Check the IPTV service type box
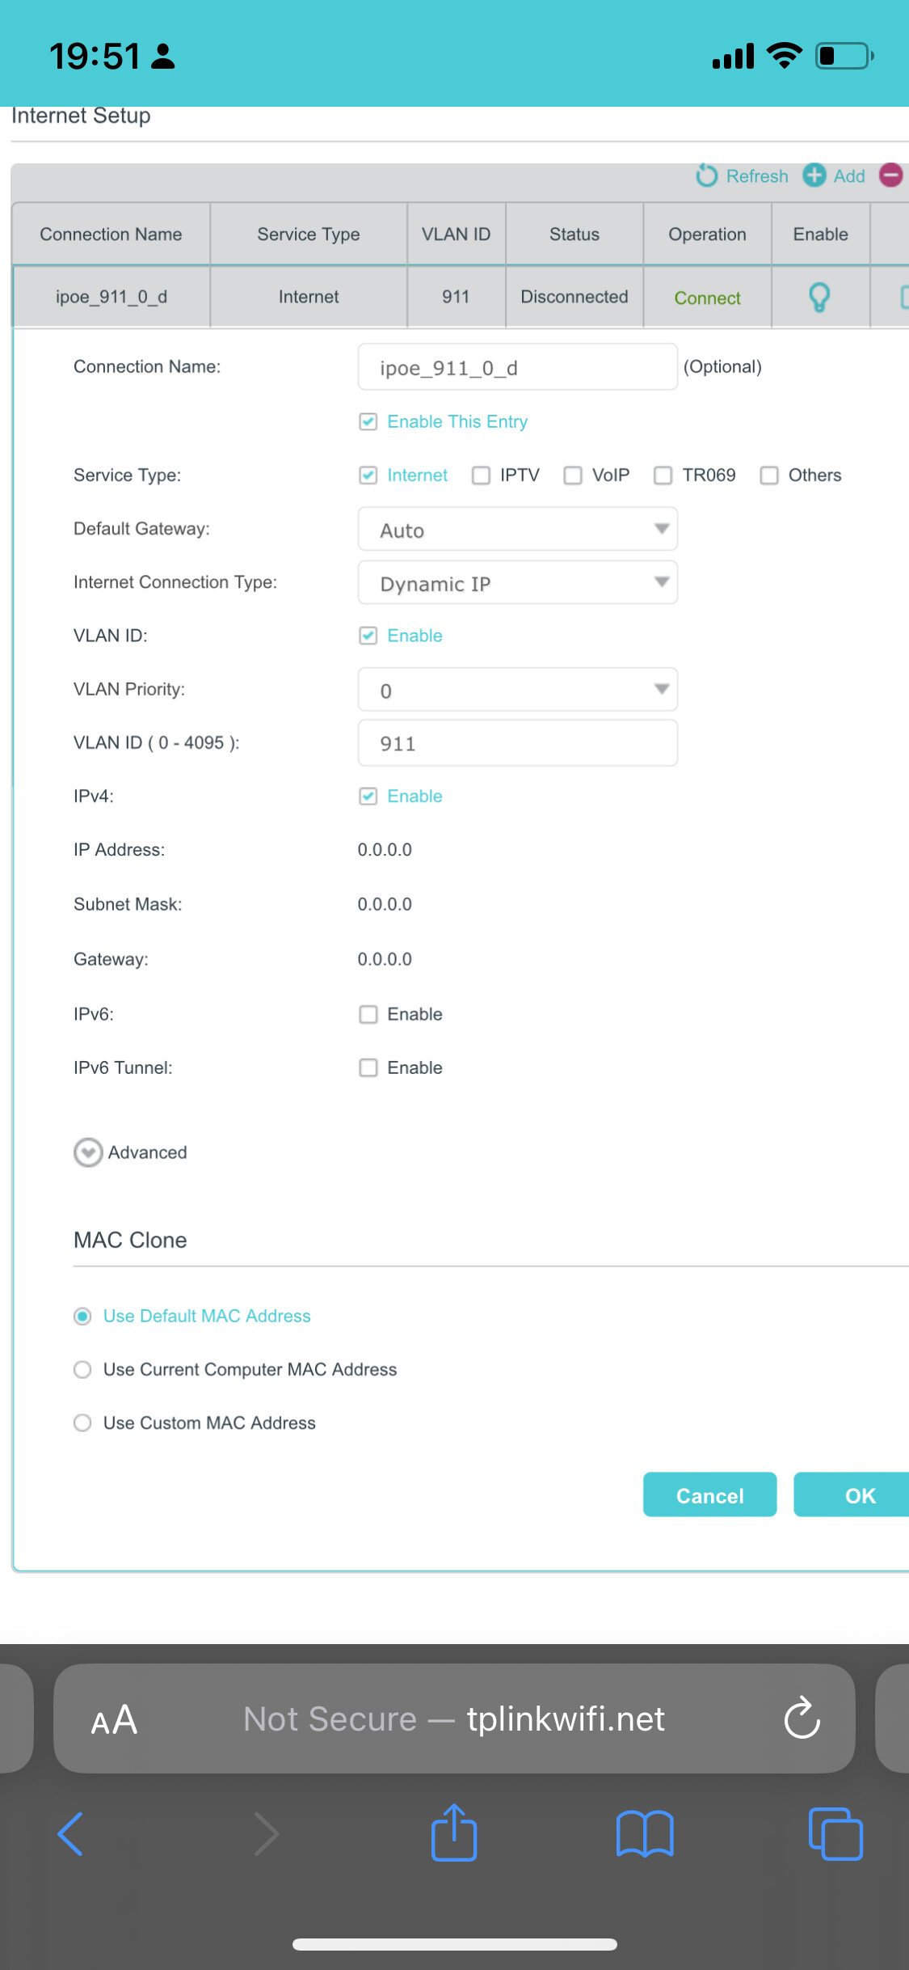Screen dimensions: 909x1970 click(481, 475)
